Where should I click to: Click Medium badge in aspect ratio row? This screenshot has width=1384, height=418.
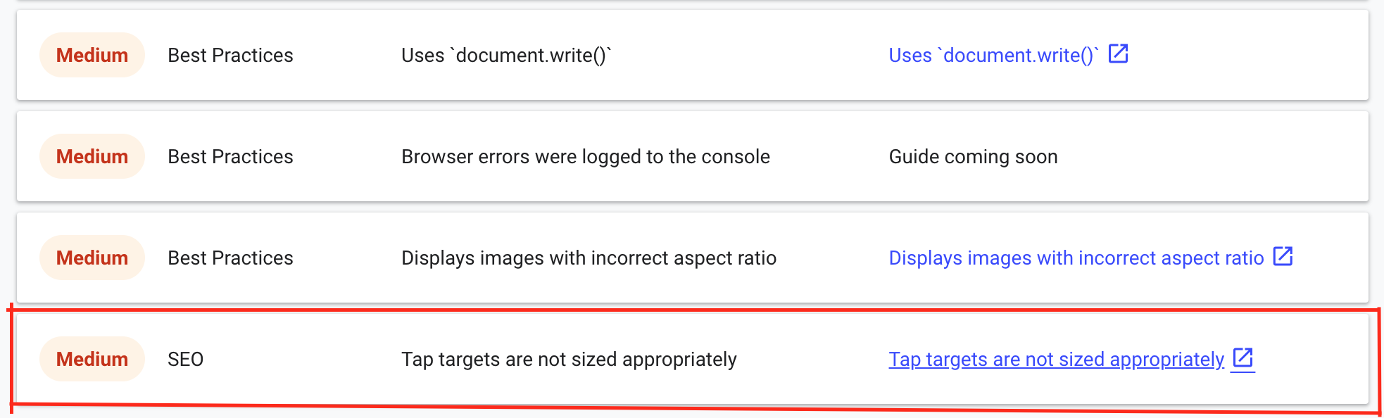(92, 258)
